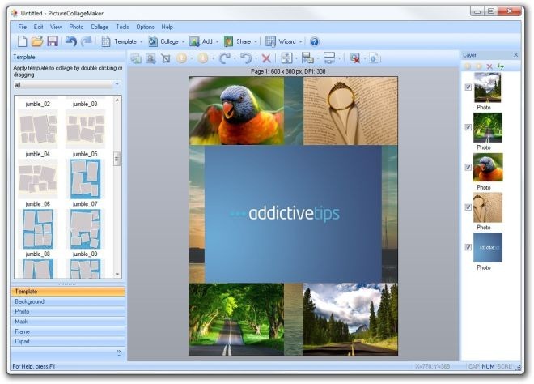Close the Layer panel
Viewport: 534px width, 384px height.
pyautogui.click(x=515, y=55)
